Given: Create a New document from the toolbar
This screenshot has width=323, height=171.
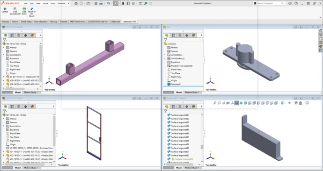Looking at the screenshot, I should click(x=81, y=3).
